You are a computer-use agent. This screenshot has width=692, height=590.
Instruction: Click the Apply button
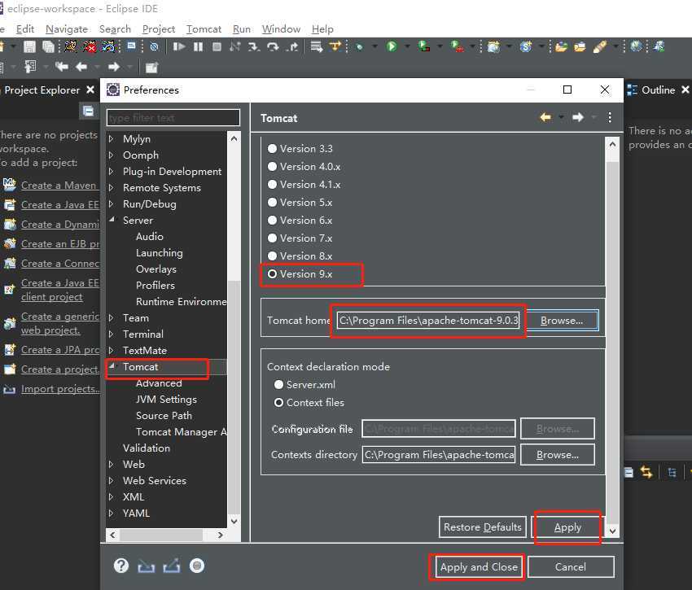567,527
